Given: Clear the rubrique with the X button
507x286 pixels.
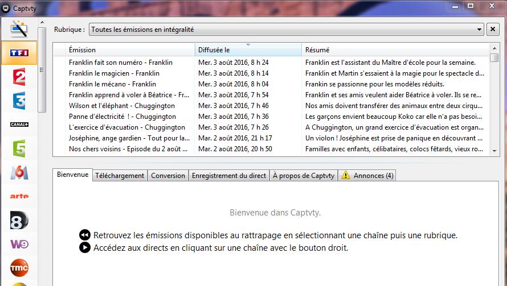Looking at the screenshot, I should click(x=492, y=30).
